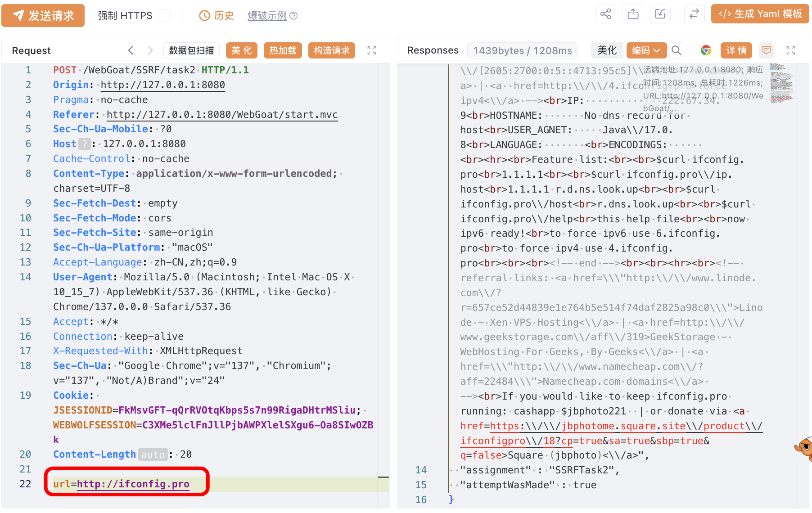Click the POST /WebGoat/SSRF/task2 request line
Viewport: 812px width, 513px height.
151,70
